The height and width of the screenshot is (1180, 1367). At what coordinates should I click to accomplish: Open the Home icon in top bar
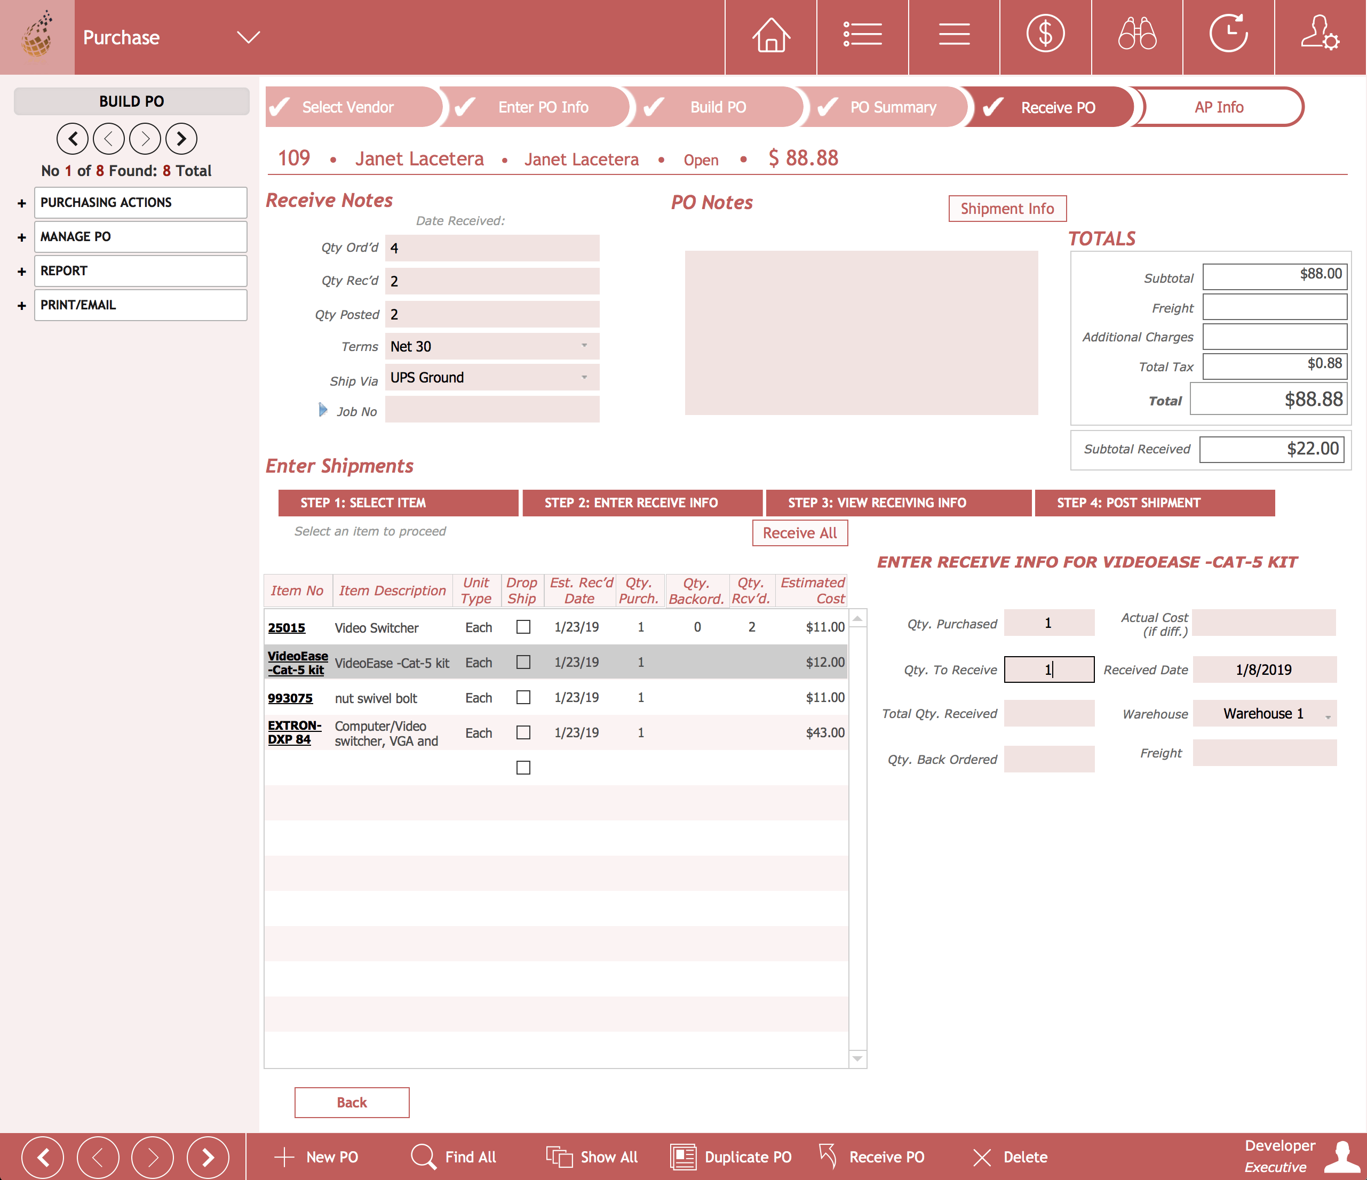(770, 36)
